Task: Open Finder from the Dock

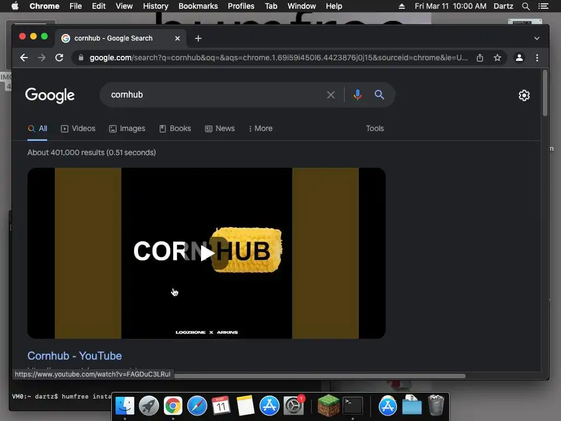Action: [x=124, y=406]
